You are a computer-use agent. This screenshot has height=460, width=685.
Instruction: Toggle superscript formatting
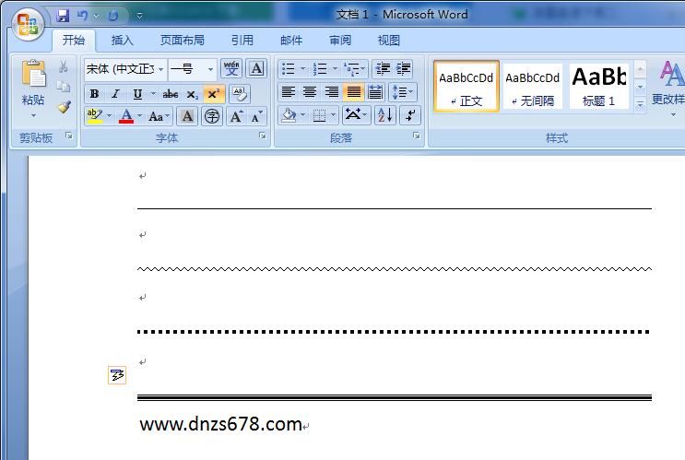coord(214,94)
